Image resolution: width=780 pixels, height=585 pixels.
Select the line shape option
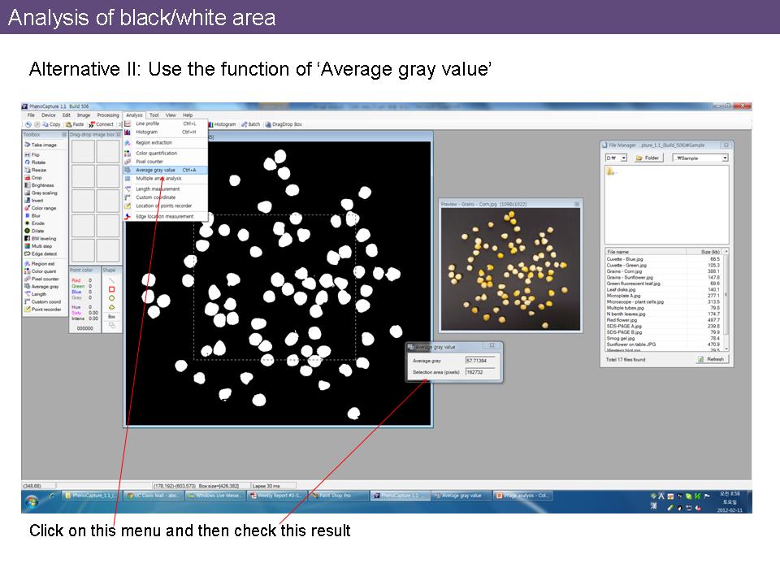coord(111,280)
